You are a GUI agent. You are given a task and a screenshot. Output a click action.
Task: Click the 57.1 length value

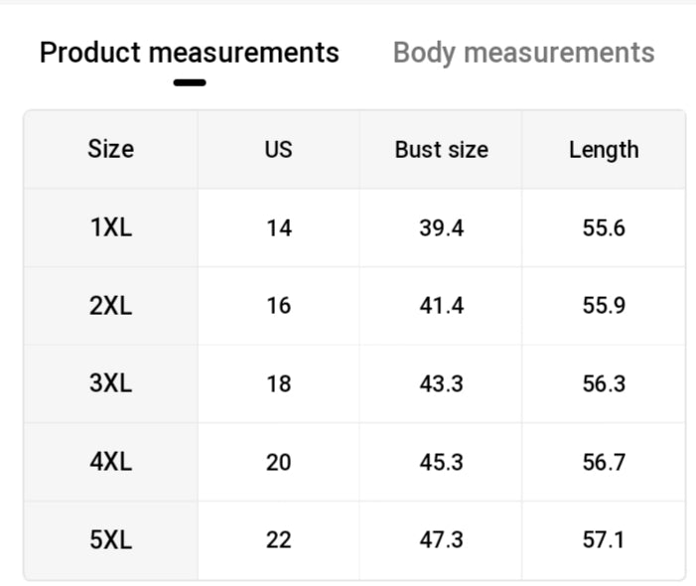pyautogui.click(x=604, y=540)
